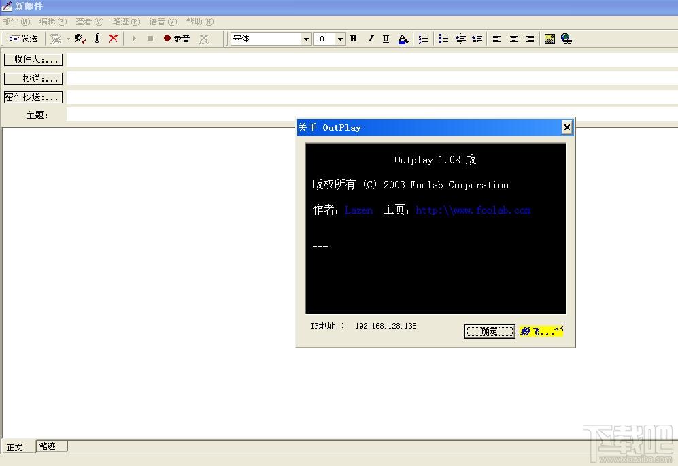Click the paperclip attach file icon
The height and width of the screenshot is (466, 678).
point(97,39)
